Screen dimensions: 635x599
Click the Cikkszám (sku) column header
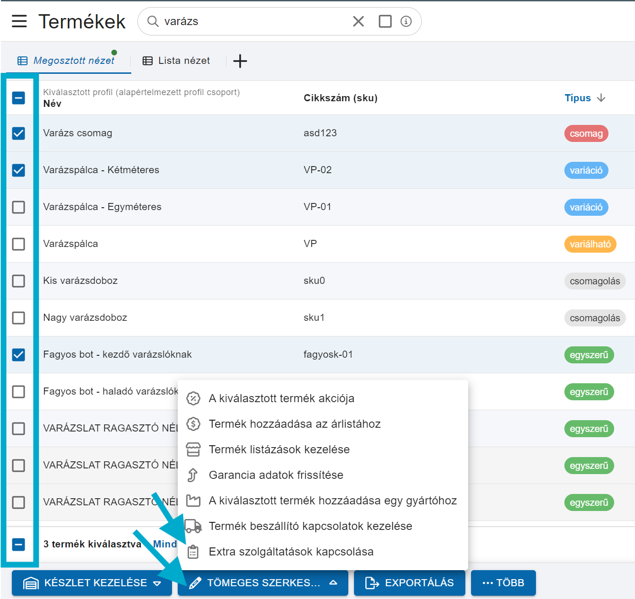click(341, 98)
